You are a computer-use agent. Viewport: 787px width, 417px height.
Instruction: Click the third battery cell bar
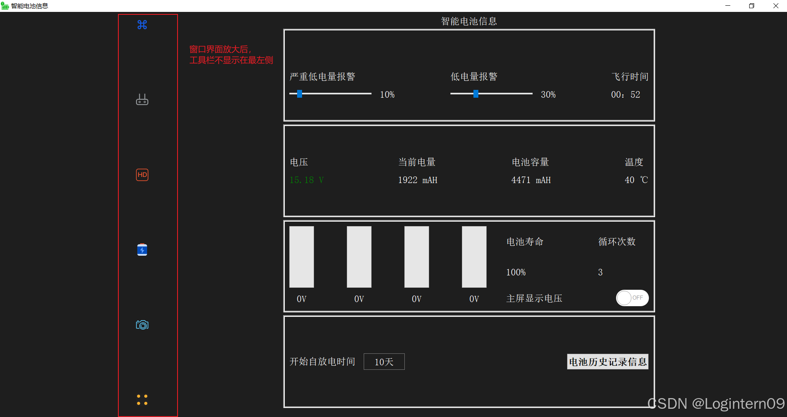pos(417,257)
